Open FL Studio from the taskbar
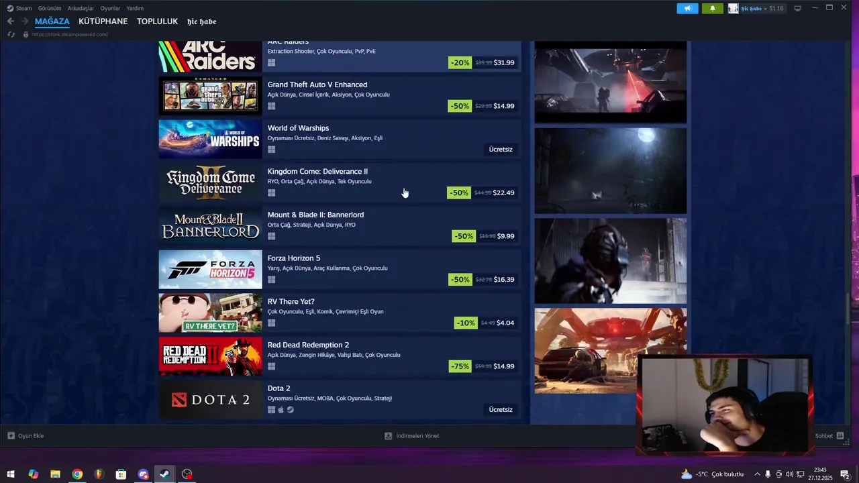This screenshot has width=859, height=483. point(99,474)
